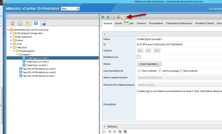Collapse the Helpers folder
The width and height of the screenshot is (222, 134).
tap(17, 54)
